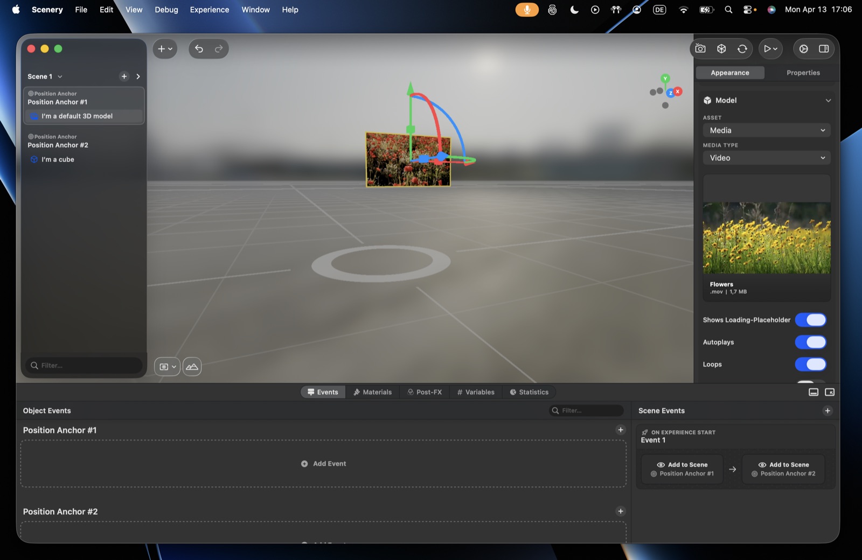Open the Debug menu
Image resolution: width=862 pixels, height=560 pixels.
click(x=166, y=10)
